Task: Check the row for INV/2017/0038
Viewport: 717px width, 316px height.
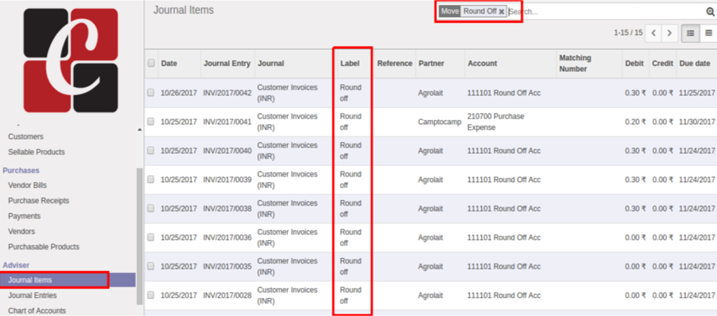Action: (151, 209)
